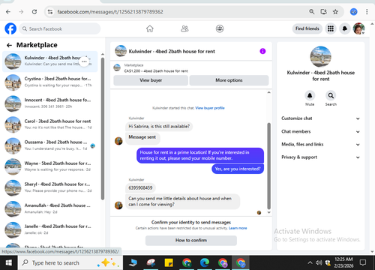Open Sheryl 4bed 2bath conversation
This screenshot has height=270, width=375.
tap(50, 187)
